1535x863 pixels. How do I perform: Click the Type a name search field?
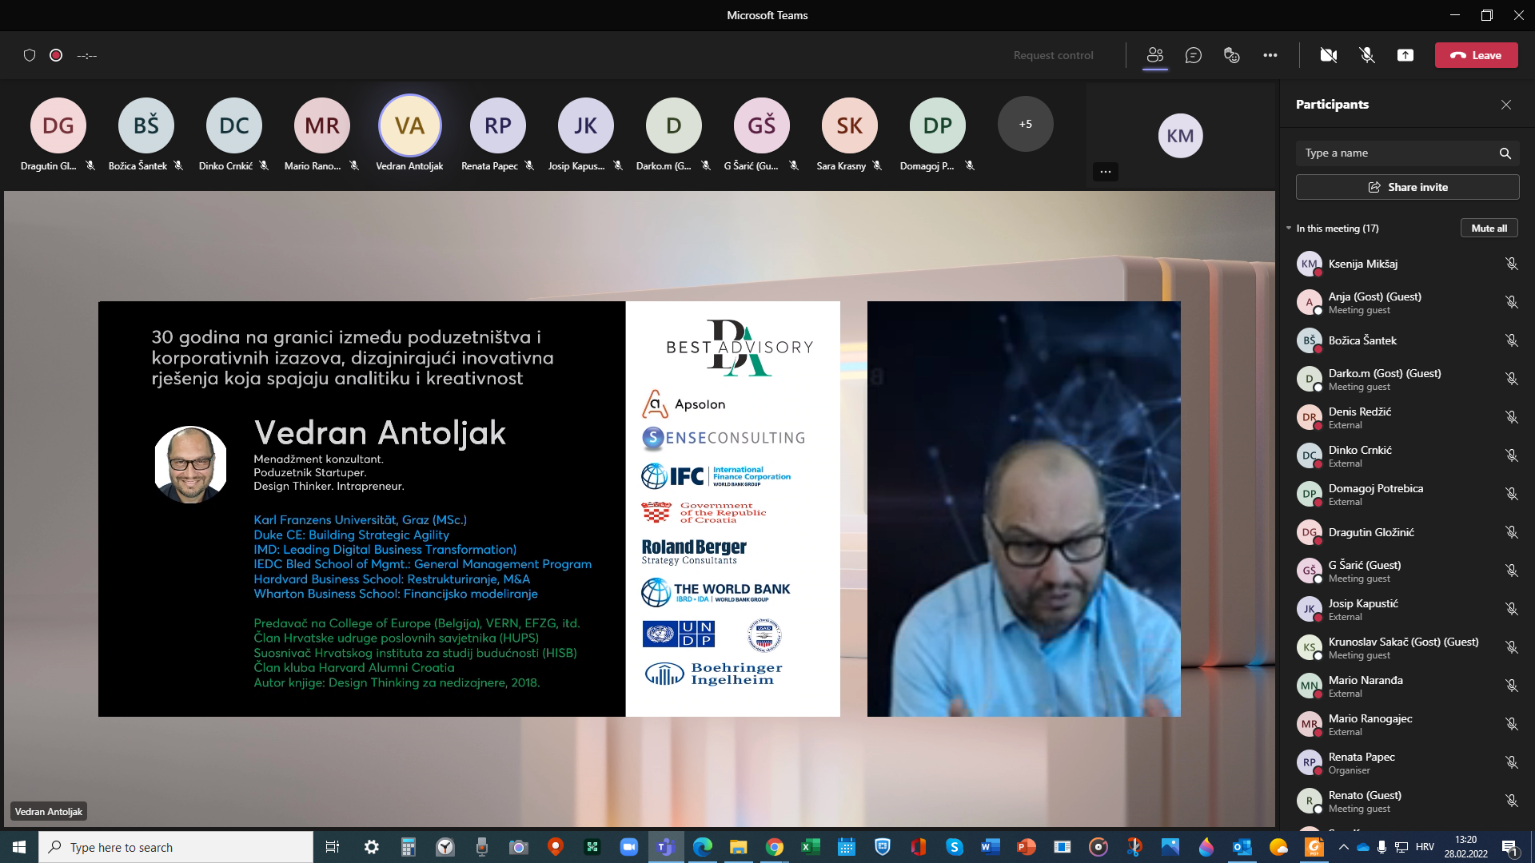(1407, 153)
